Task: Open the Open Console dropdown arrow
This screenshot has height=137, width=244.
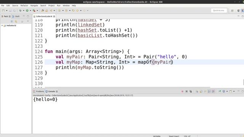Action: point(234,91)
